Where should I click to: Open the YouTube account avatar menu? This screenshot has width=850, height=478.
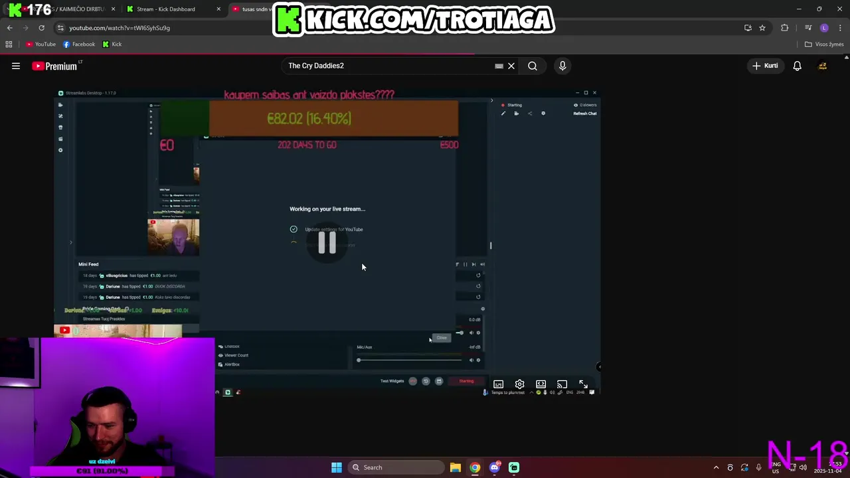[822, 66]
